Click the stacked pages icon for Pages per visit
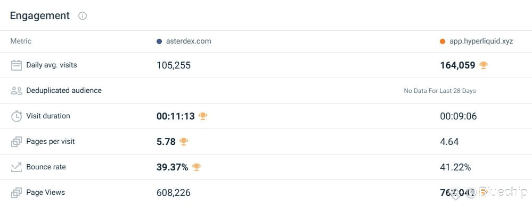 pos(17,142)
